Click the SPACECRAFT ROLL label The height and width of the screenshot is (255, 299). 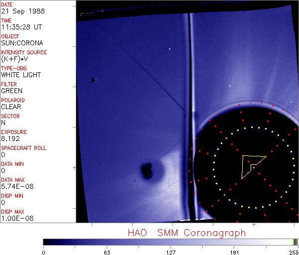pyautogui.click(x=24, y=148)
